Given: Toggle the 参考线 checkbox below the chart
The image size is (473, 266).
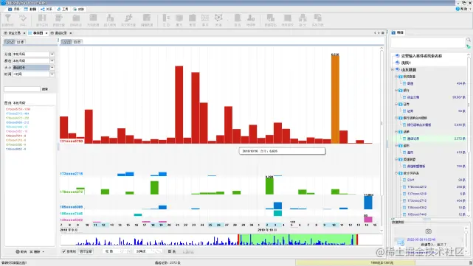Looking at the screenshot, I should [x=63, y=251].
